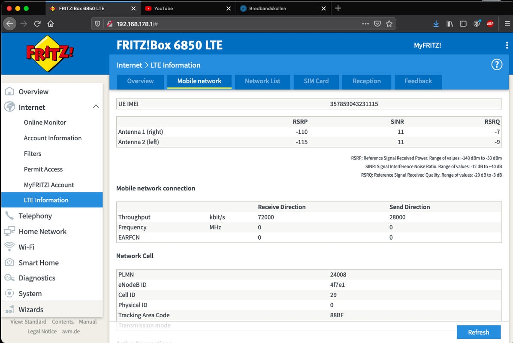Click the Refresh button
This screenshot has width=513, height=343.
click(x=478, y=332)
